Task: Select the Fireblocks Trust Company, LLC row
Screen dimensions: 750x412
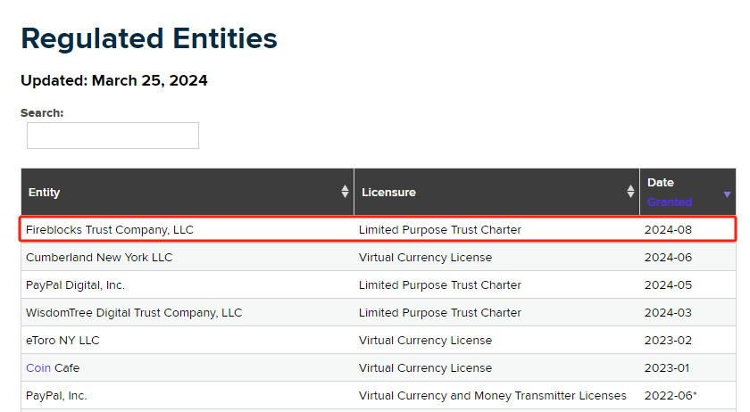Action: tap(109, 229)
